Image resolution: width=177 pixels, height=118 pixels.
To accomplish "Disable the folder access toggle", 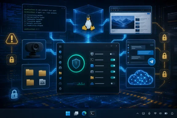I will pos(113,77).
